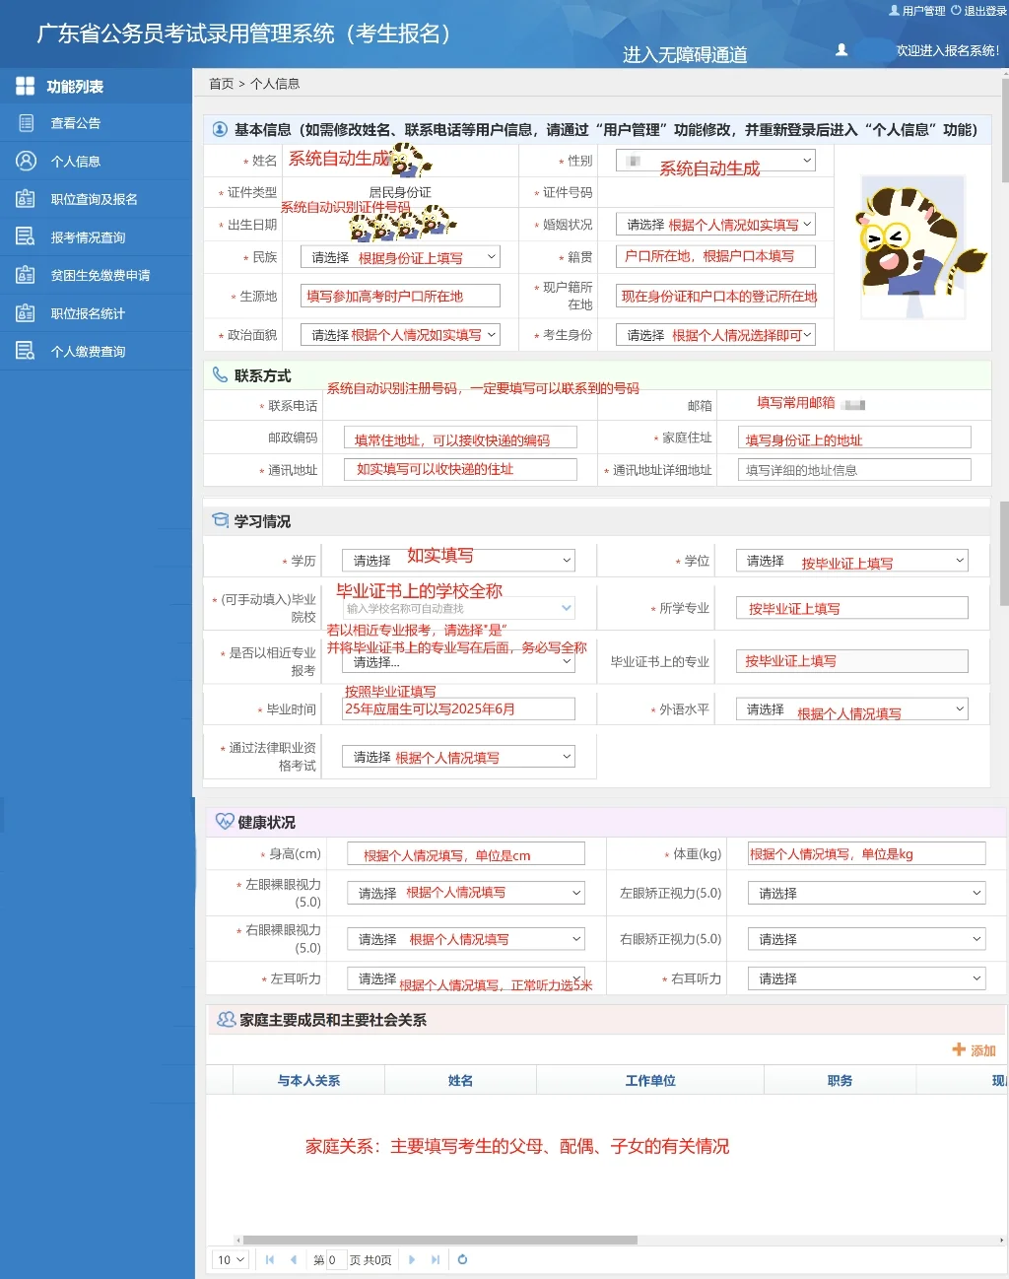Click the 功能列表 grid icon
The width and height of the screenshot is (1009, 1279).
tap(25, 85)
